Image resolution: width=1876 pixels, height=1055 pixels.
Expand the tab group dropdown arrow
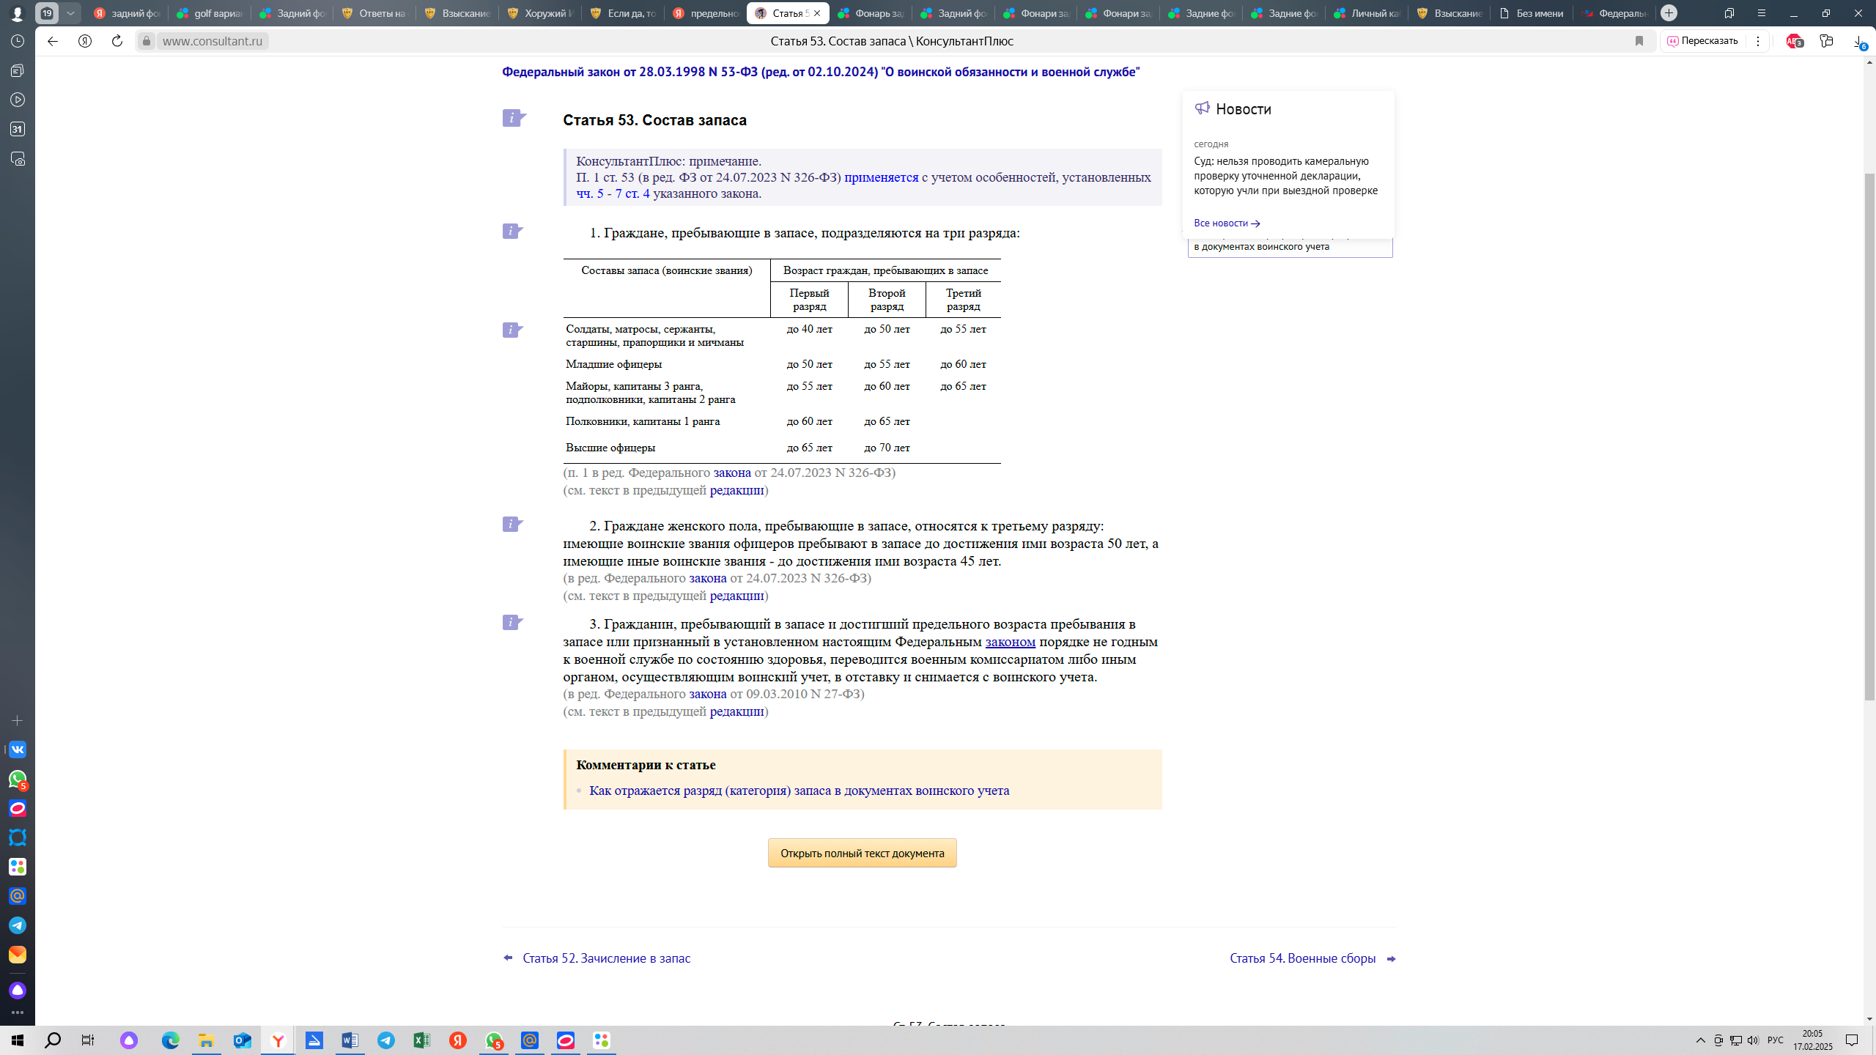(x=70, y=13)
